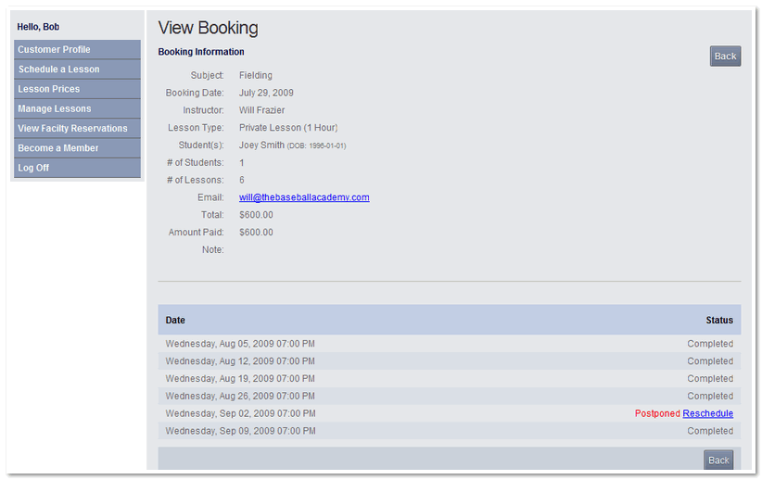Click the will@thebaseballacademy.com email link
The image size is (762, 480).
pos(304,197)
